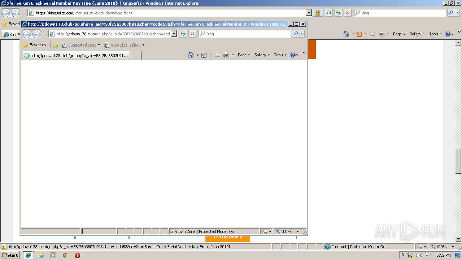Click the main window search magnifier button
This screenshot has width=462, height=260.
[451, 13]
